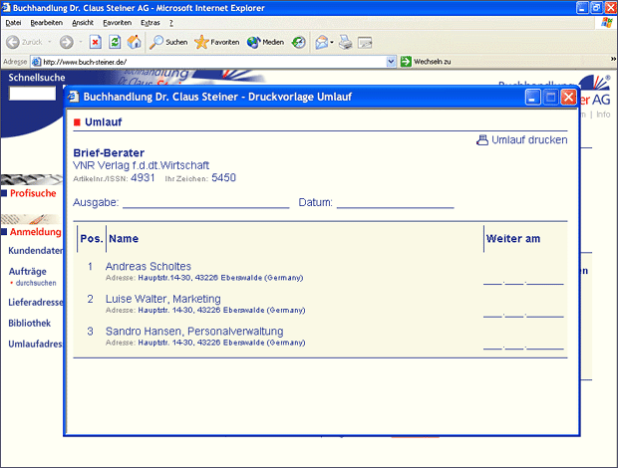Click the URL address field
618x468 pixels.
point(214,62)
